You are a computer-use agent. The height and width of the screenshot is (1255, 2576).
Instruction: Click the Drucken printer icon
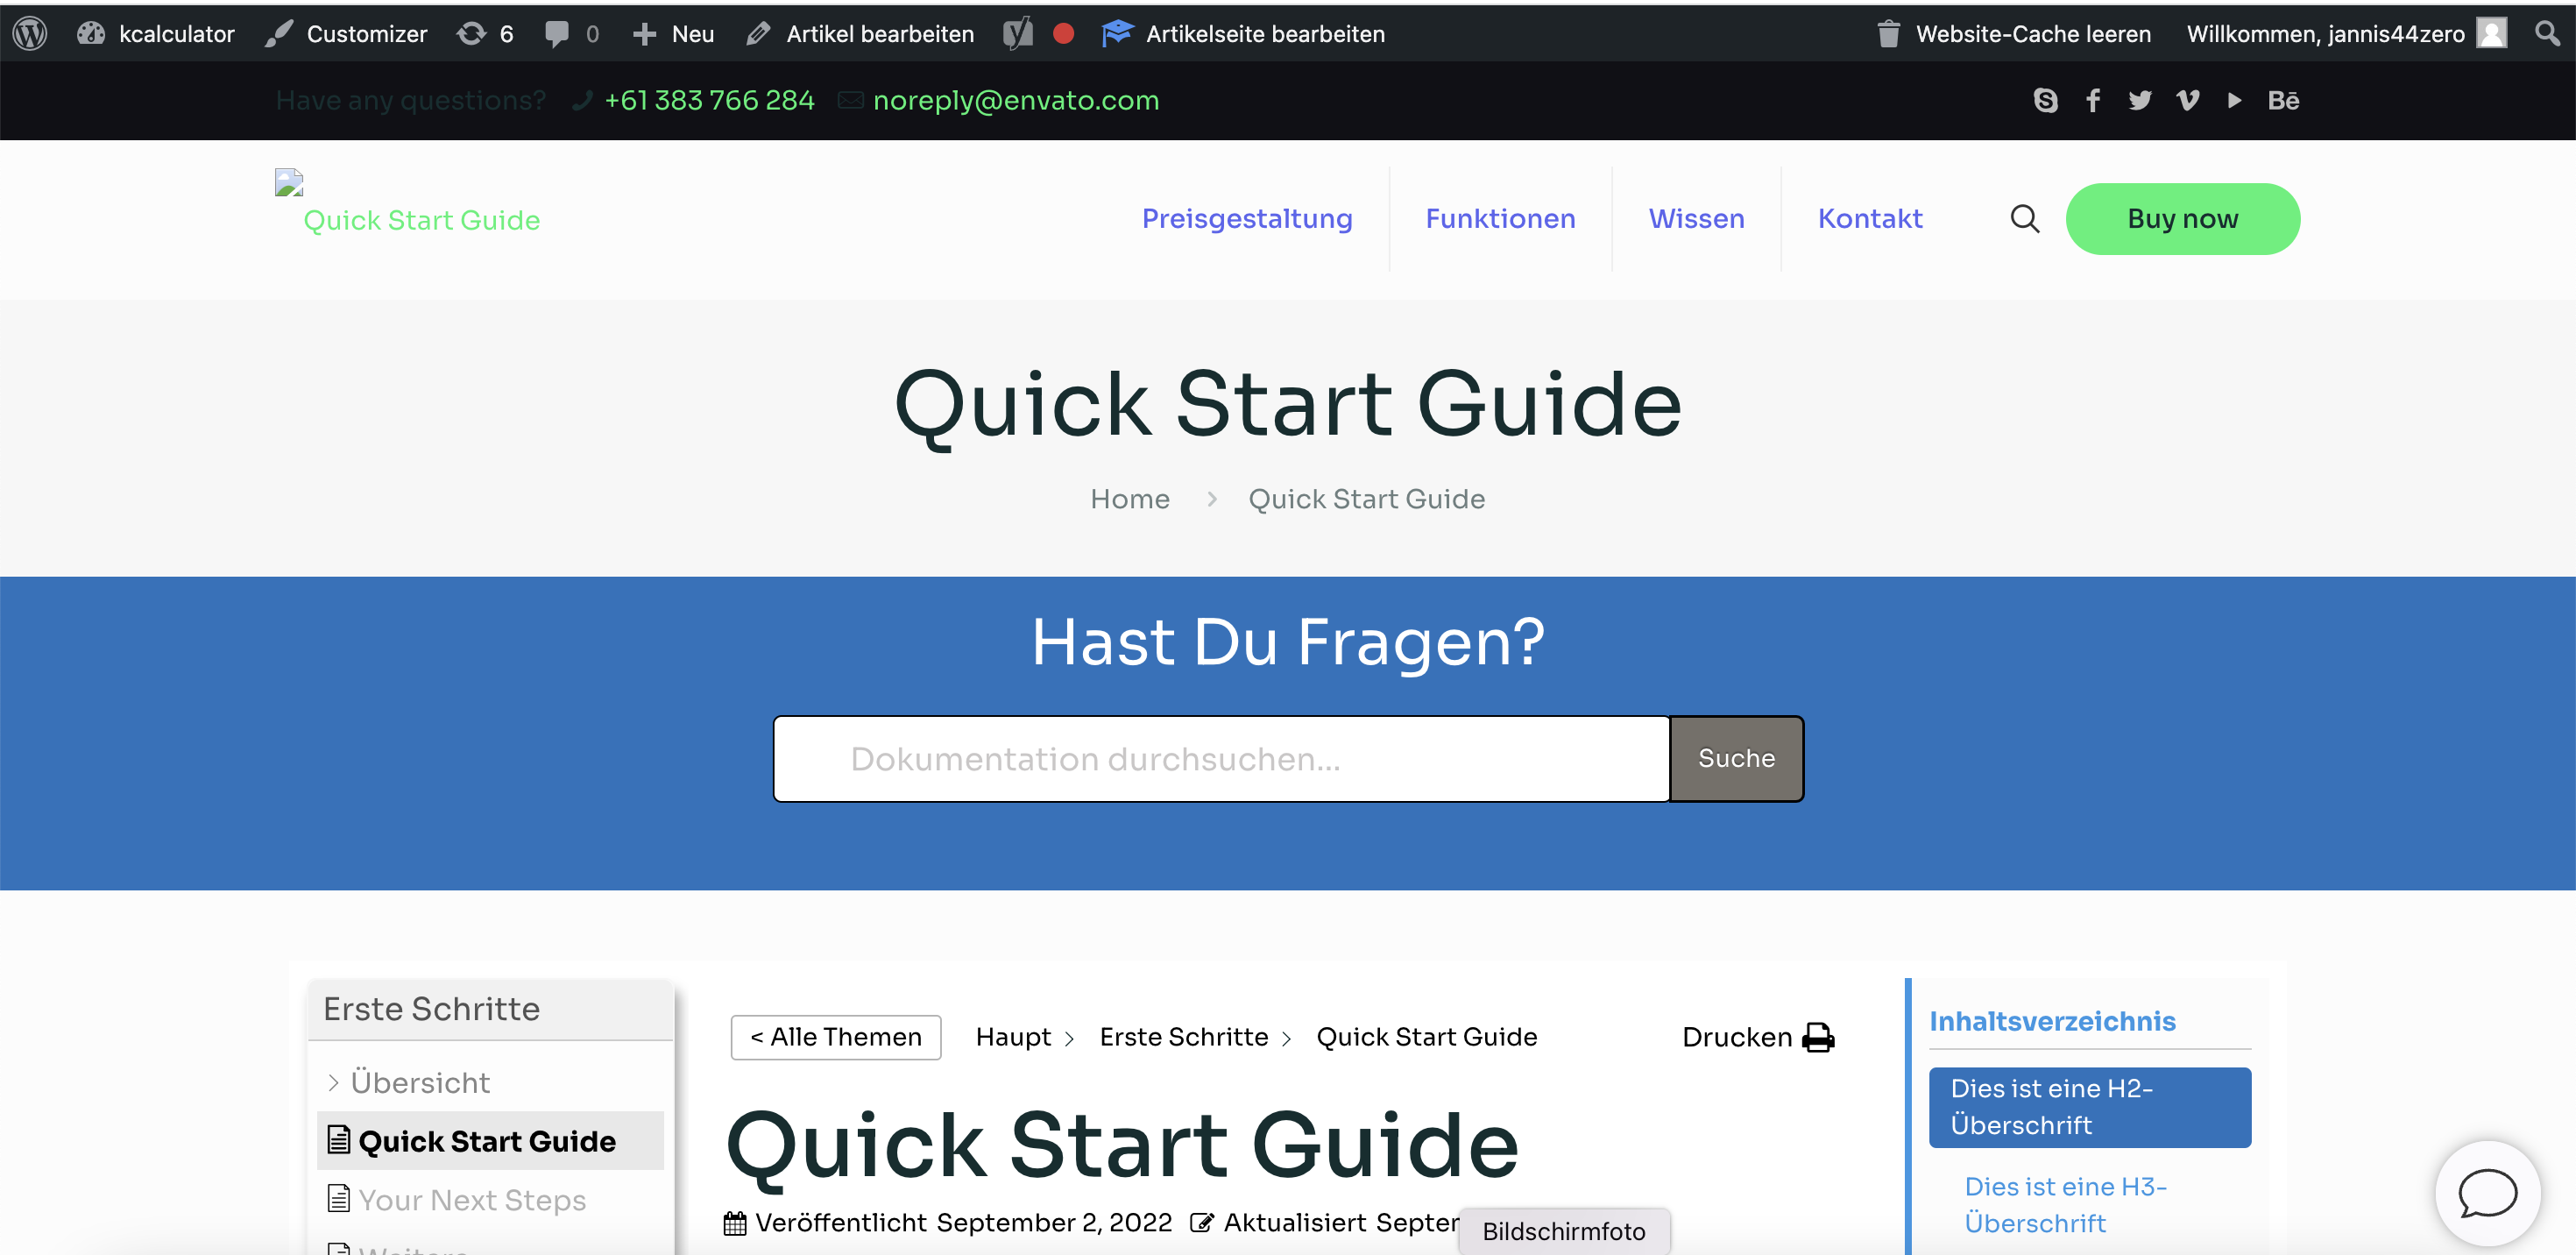point(1817,1038)
